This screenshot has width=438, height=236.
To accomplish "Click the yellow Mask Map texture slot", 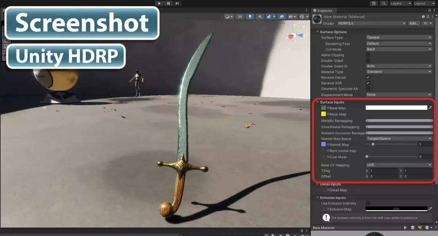I will (x=323, y=114).
